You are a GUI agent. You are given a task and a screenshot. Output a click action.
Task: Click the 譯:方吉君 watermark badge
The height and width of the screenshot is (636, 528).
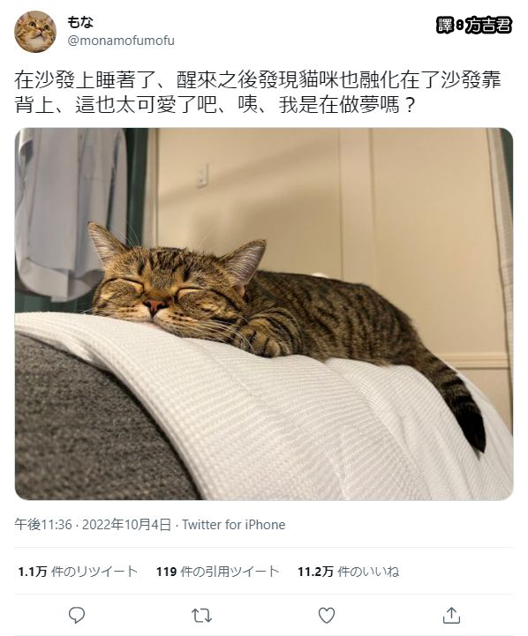(473, 26)
